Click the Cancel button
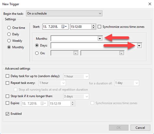 140,128
